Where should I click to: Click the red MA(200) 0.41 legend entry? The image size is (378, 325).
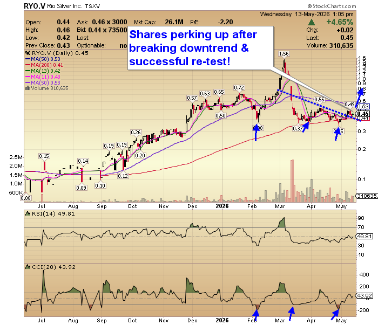click(x=44, y=65)
